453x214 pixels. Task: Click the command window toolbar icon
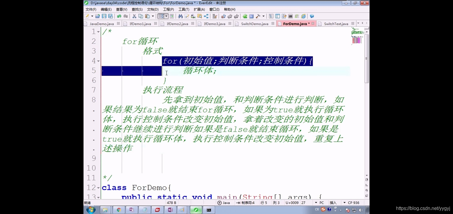[x=290, y=16]
